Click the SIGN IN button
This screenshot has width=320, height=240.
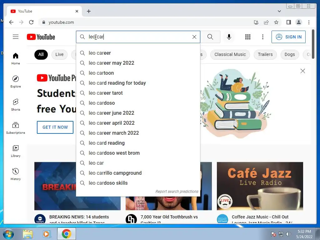(x=288, y=37)
